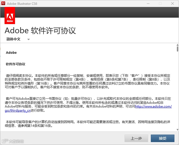
Task: Click the 上一步 (Back) button
Action: click(136, 138)
